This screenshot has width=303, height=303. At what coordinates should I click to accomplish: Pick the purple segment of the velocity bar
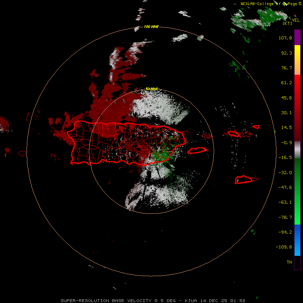(297, 37)
